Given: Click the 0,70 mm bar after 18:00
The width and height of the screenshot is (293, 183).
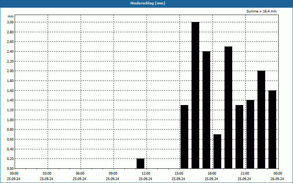Looking at the screenshot, I should pos(217,152).
